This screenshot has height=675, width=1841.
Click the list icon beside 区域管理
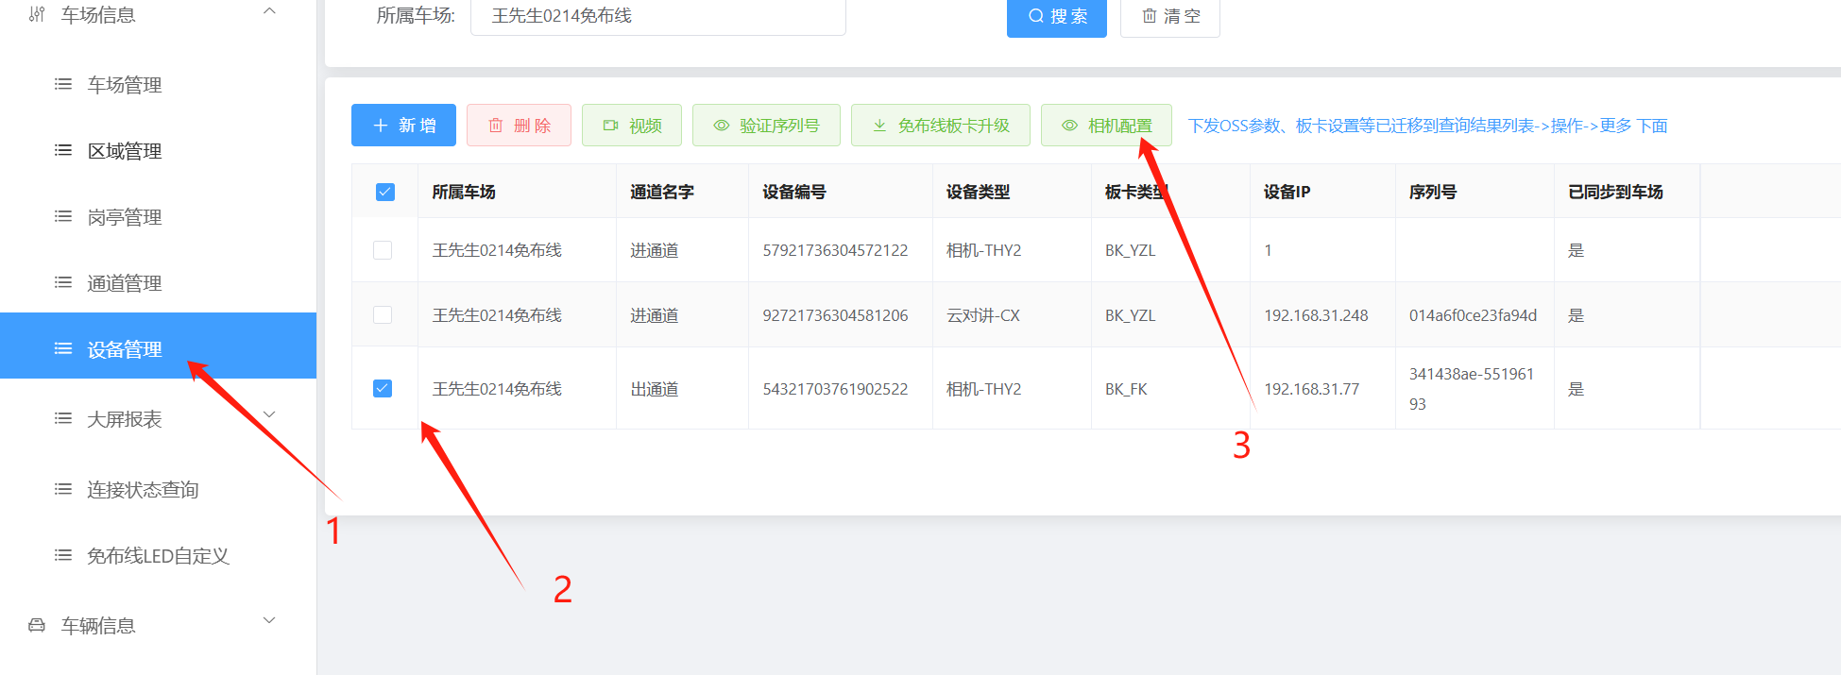tap(63, 150)
